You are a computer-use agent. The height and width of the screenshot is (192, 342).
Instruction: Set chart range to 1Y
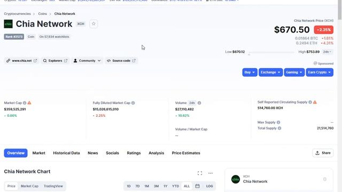pos(165,186)
